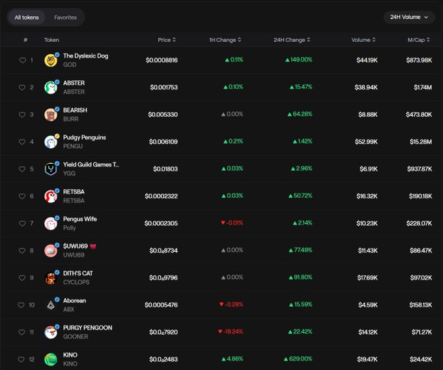Select the Polly ticker symbol
This screenshot has height=370, width=443.
point(69,228)
